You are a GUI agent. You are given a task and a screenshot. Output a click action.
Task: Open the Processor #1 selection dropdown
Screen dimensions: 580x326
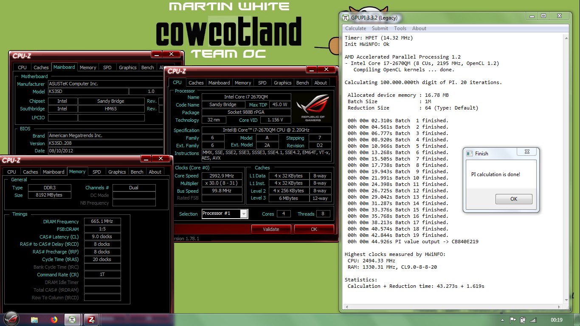(x=244, y=214)
